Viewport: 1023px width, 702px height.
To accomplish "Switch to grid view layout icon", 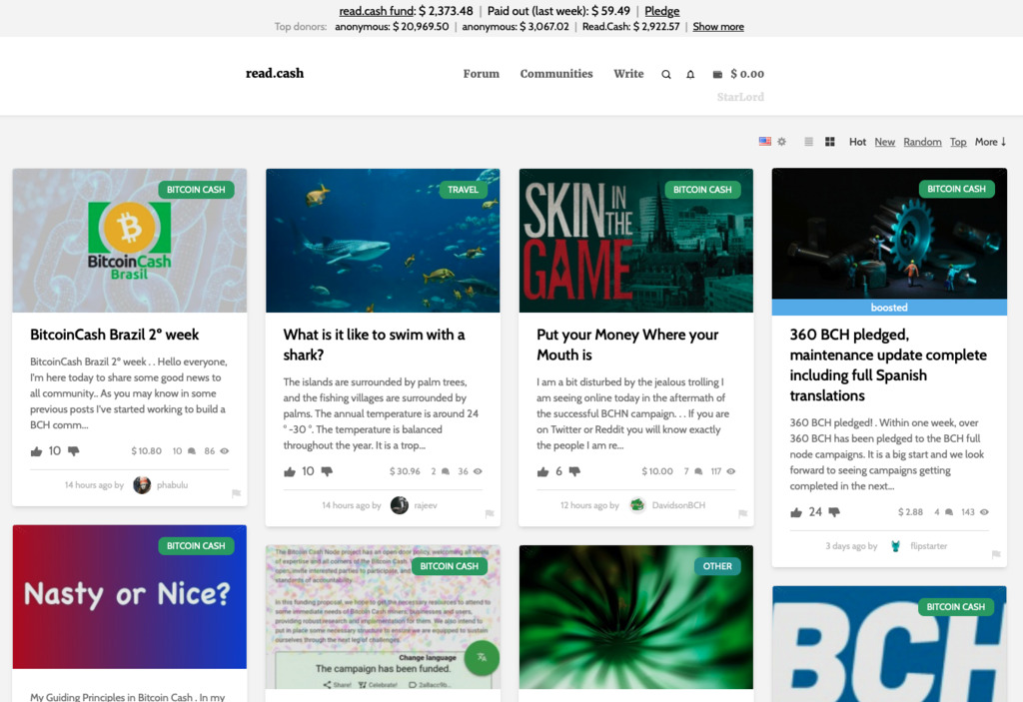I will coord(830,142).
